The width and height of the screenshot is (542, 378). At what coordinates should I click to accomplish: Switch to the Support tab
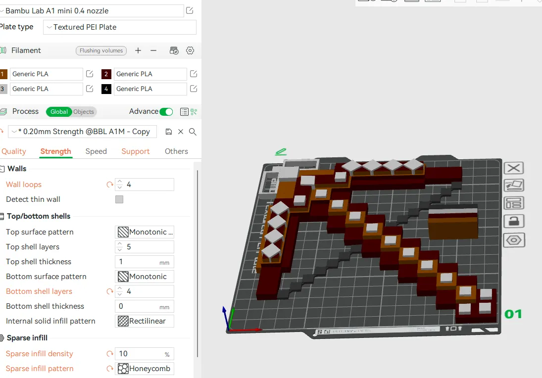[135, 151]
